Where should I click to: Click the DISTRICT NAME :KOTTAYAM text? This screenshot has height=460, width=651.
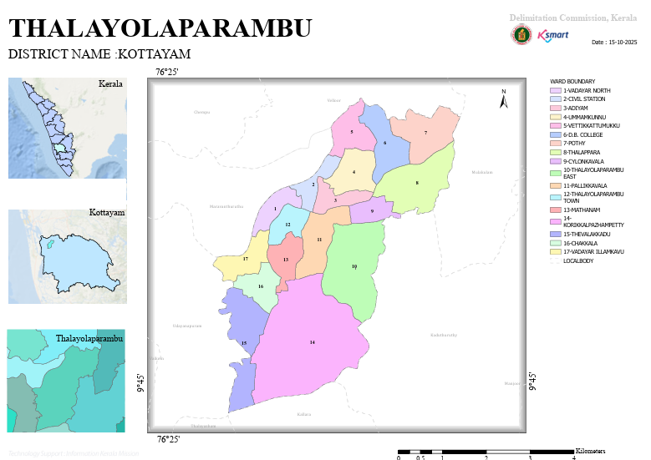click(99, 54)
